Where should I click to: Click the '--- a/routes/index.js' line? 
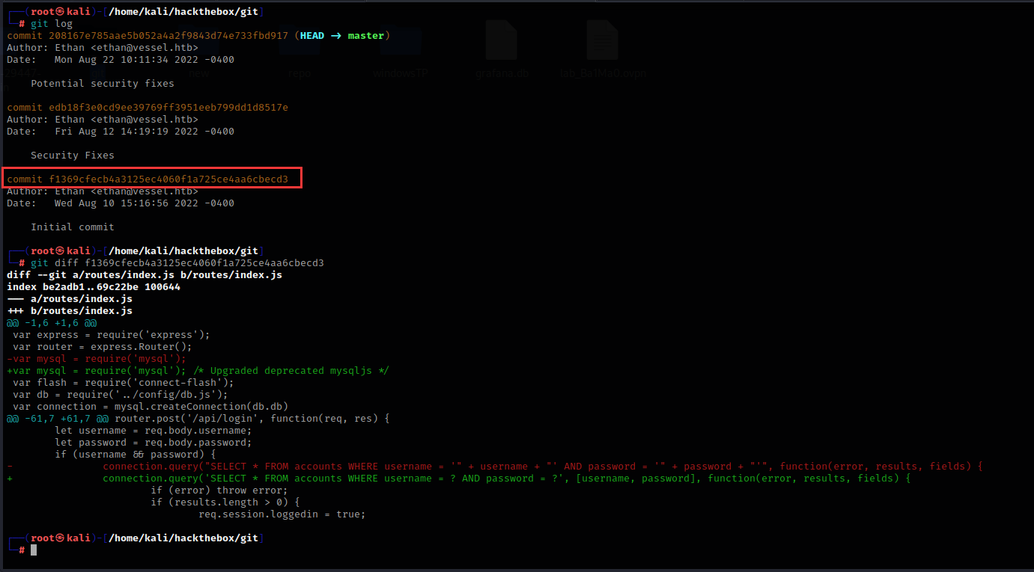70,299
